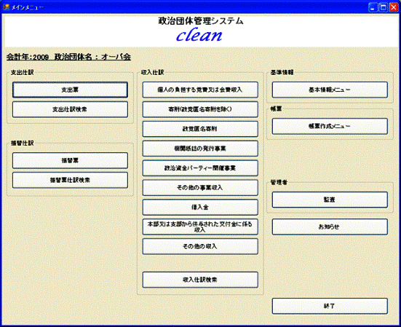The image size is (401, 327).
Task: Exit via the 終了 button
Action: point(330,306)
